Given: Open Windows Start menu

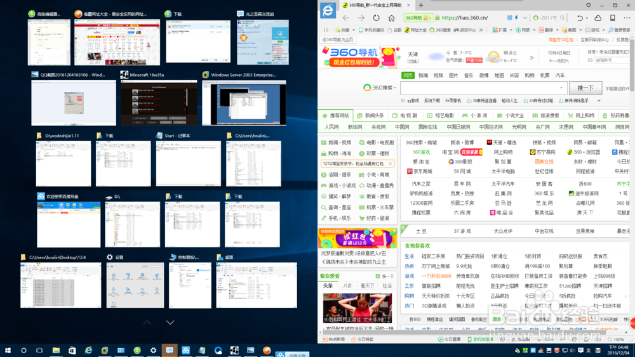Looking at the screenshot, I should pos(8,350).
